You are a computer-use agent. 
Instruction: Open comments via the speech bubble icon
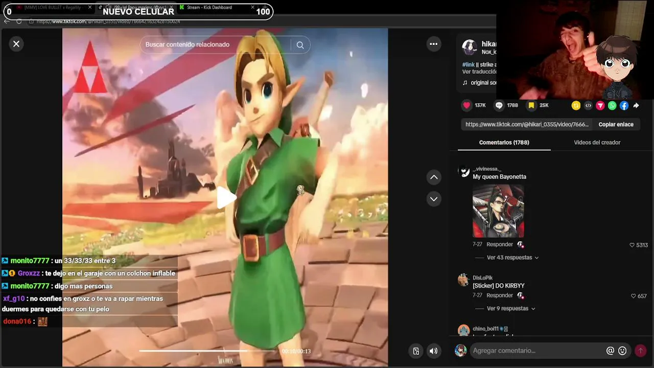[x=499, y=105]
